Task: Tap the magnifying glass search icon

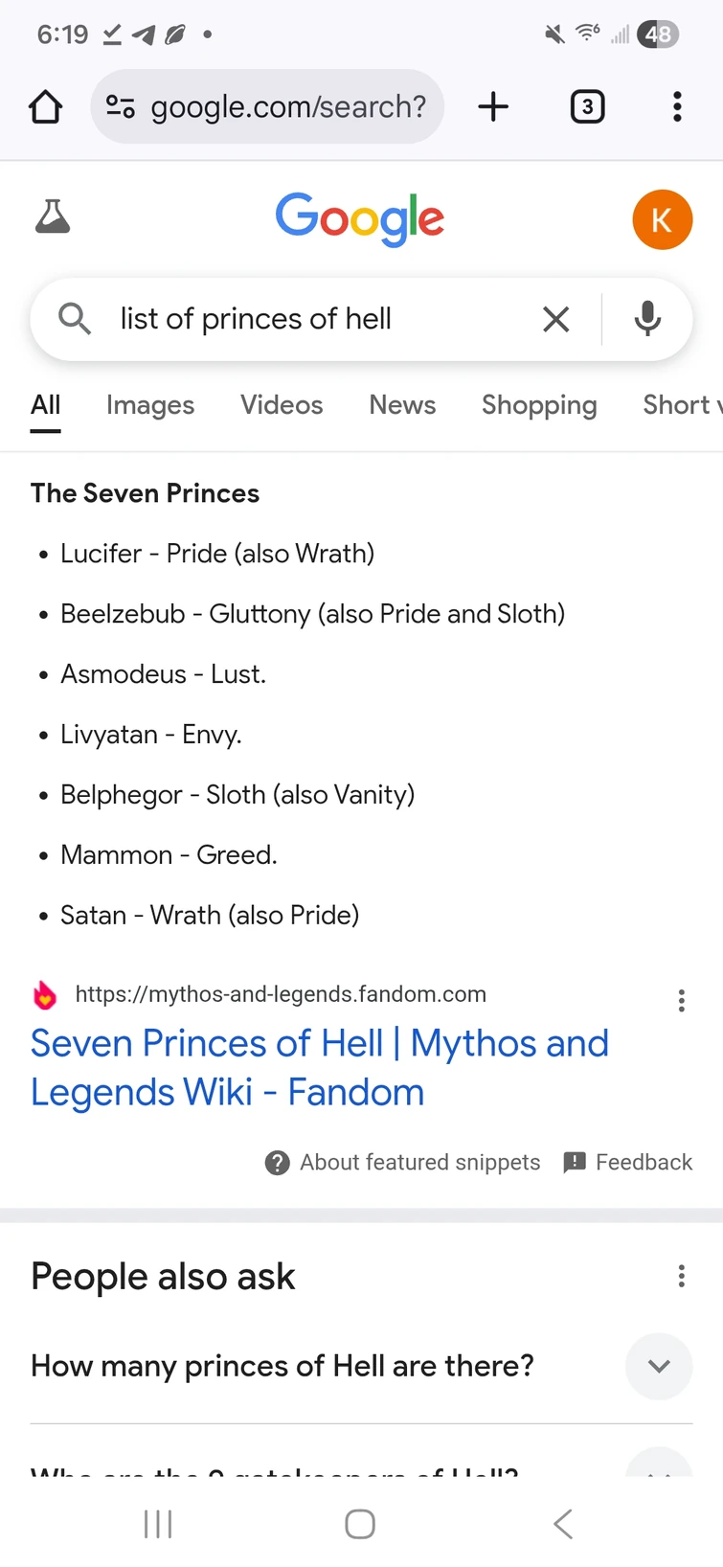Action: click(74, 319)
